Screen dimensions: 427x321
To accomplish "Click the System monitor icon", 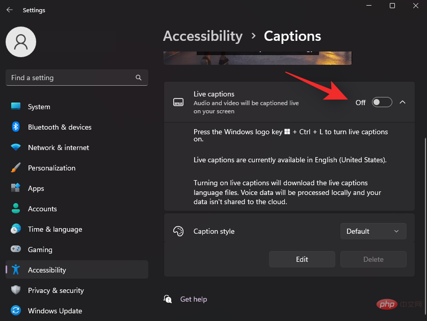I will point(16,106).
